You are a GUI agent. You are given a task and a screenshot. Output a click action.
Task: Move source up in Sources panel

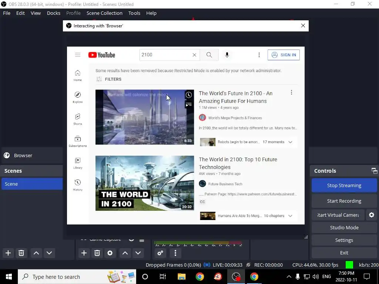click(125, 253)
